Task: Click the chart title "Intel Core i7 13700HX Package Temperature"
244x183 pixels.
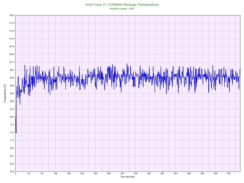Action: click(x=122, y=5)
